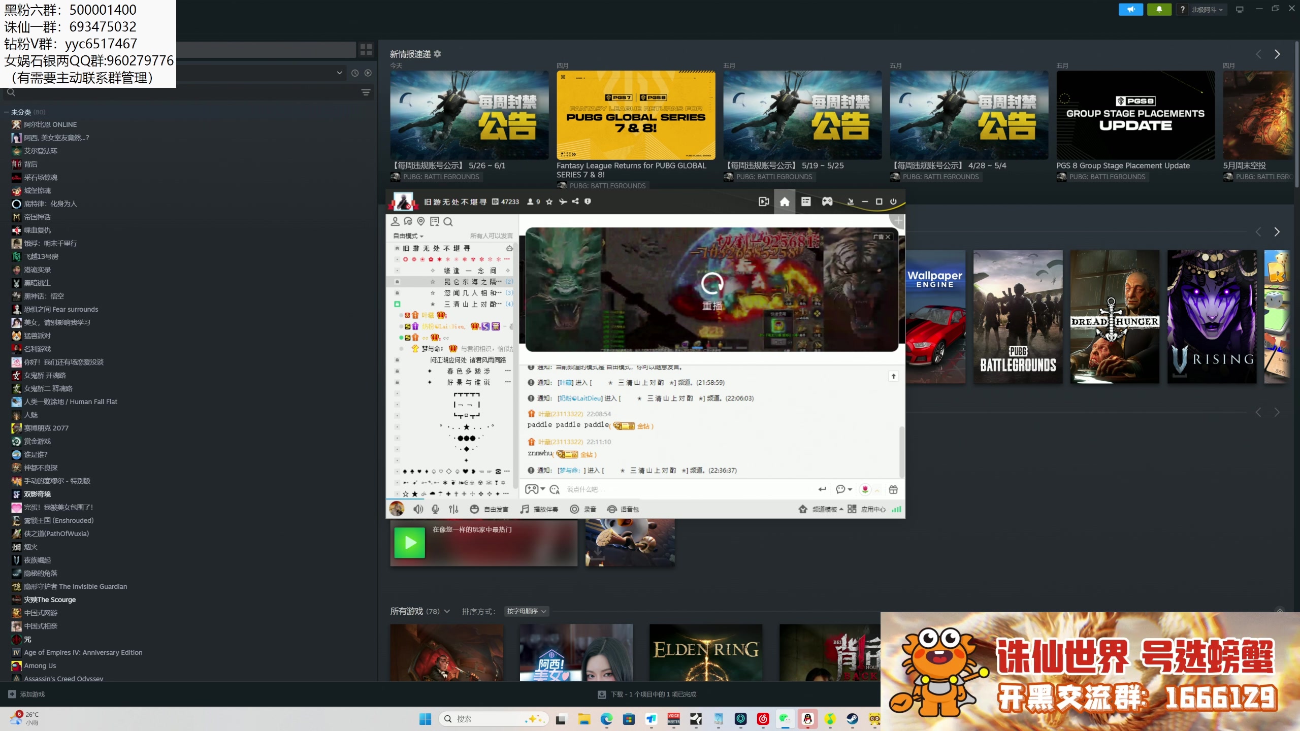Image resolution: width=1300 pixels, height=731 pixels.
Task: Replay the YY ad video via 重播
Action: 712,291
